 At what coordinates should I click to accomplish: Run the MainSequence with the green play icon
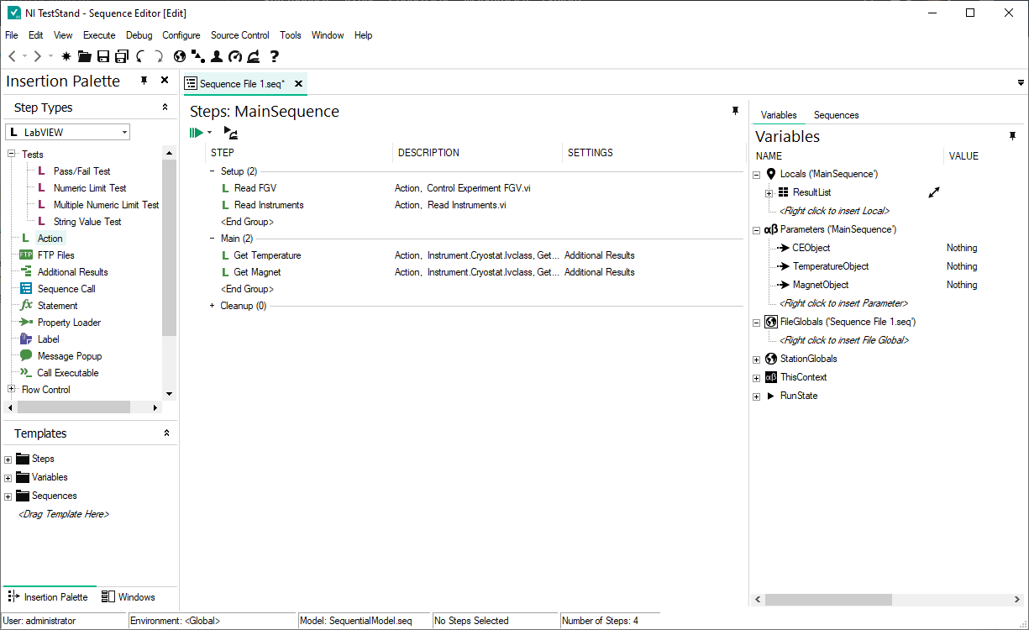coord(197,133)
